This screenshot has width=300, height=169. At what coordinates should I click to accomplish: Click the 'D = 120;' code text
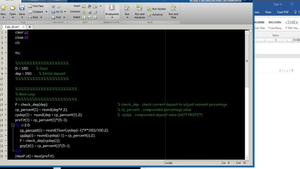click(22, 69)
